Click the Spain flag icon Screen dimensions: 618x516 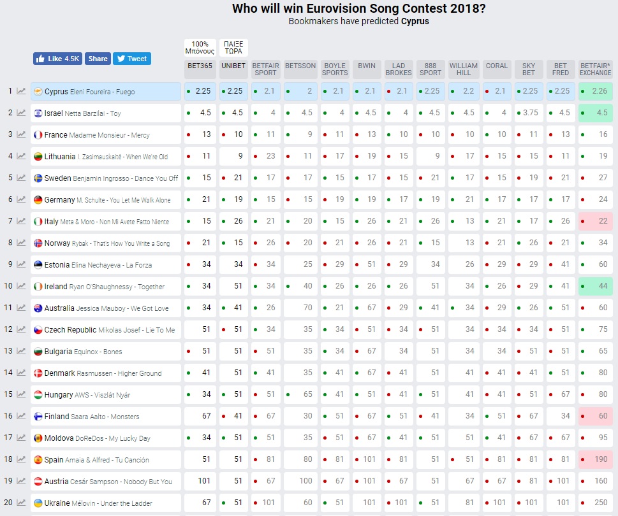click(38, 460)
